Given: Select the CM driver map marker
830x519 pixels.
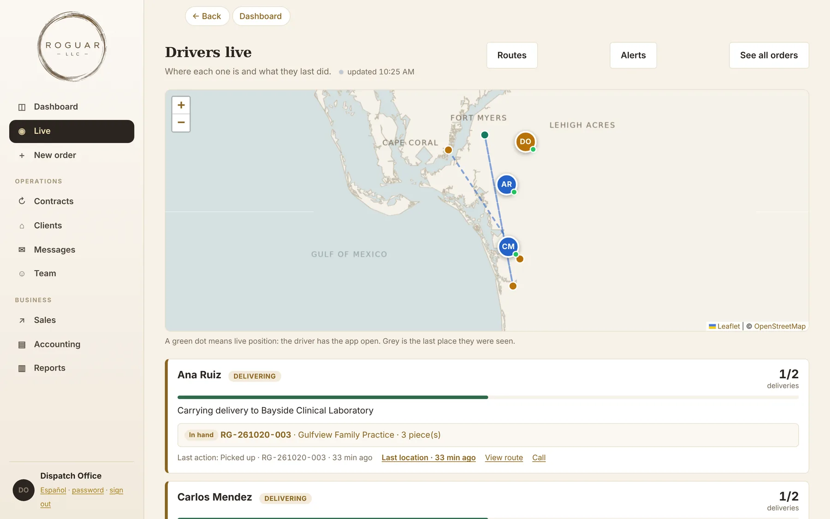Looking at the screenshot, I should click(508, 246).
